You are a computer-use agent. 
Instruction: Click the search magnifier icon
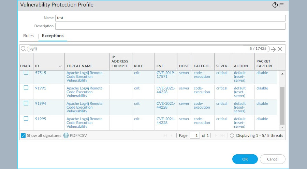click(23, 49)
